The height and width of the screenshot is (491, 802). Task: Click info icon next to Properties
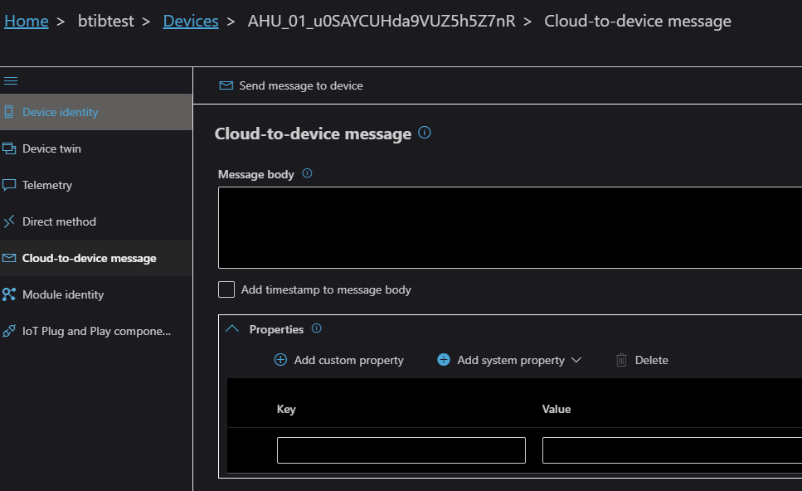(x=316, y=329)
